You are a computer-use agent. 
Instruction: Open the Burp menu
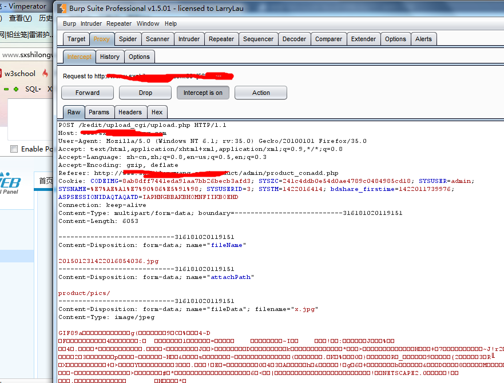click(69, 23)
